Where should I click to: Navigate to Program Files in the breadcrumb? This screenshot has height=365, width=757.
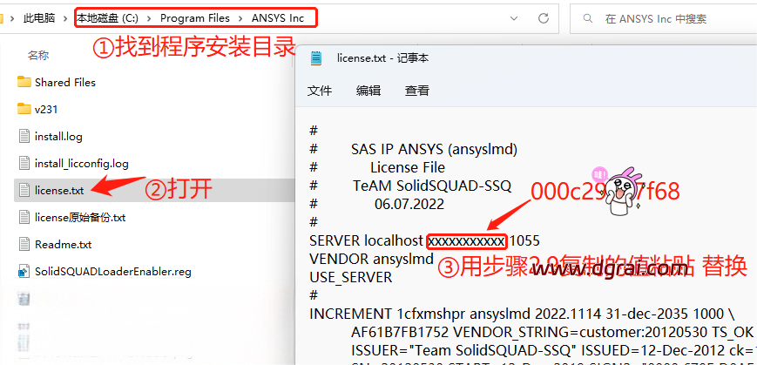pos(195,17)
